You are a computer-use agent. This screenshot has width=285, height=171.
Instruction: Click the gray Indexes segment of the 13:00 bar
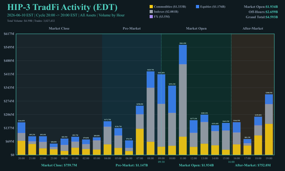tap(204, 133)
